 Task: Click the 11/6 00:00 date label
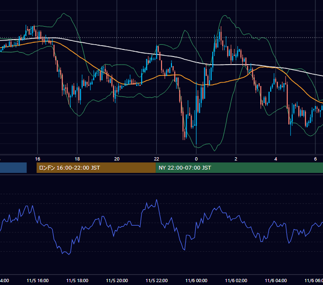[196, 281]
